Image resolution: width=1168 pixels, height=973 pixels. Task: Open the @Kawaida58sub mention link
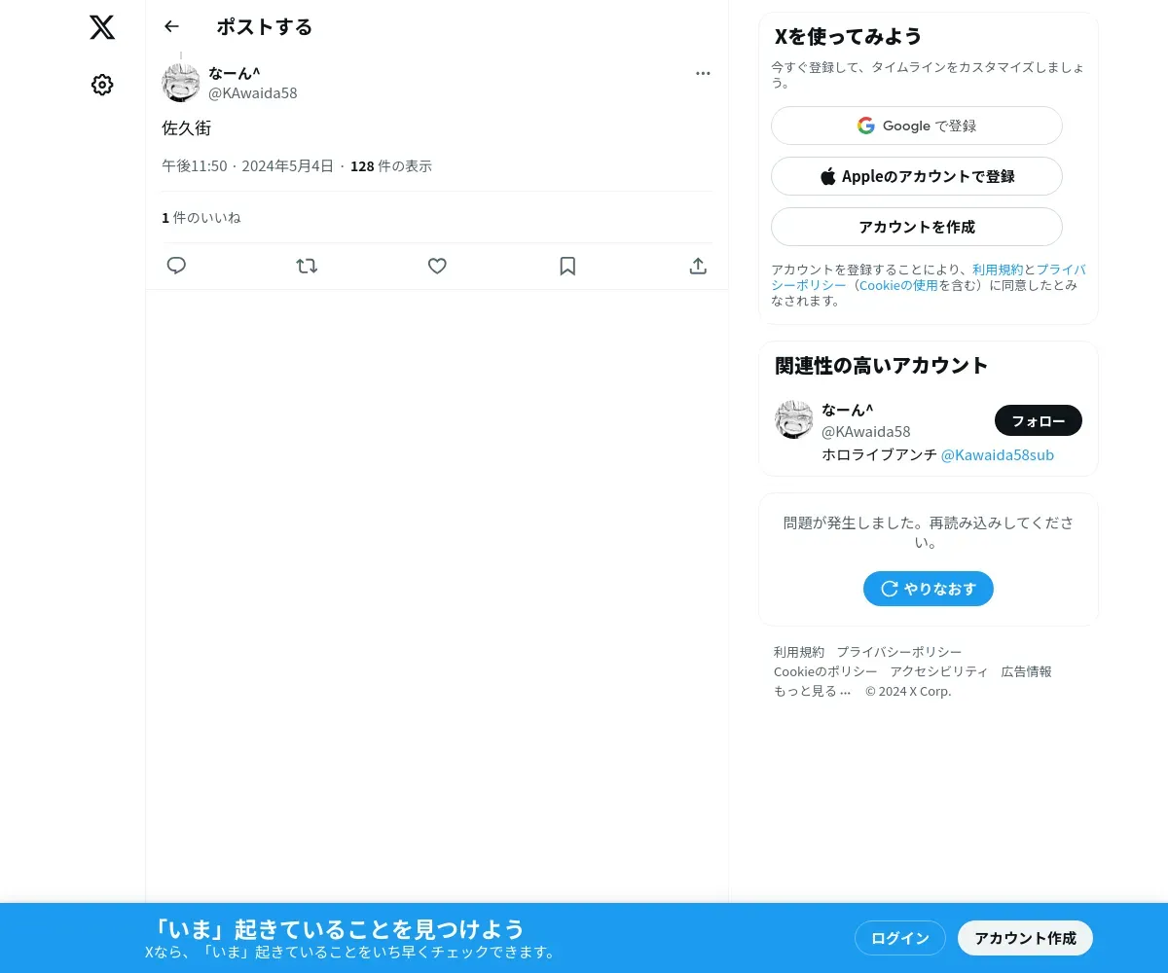998,454
